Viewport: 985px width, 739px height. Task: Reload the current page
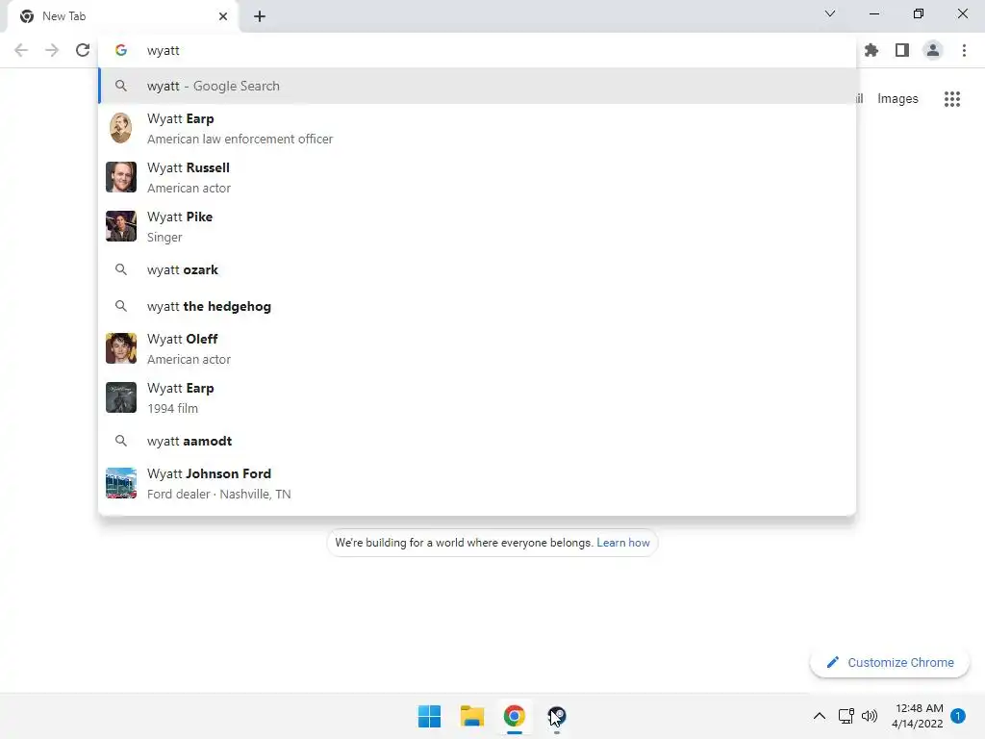click(83, 50)
